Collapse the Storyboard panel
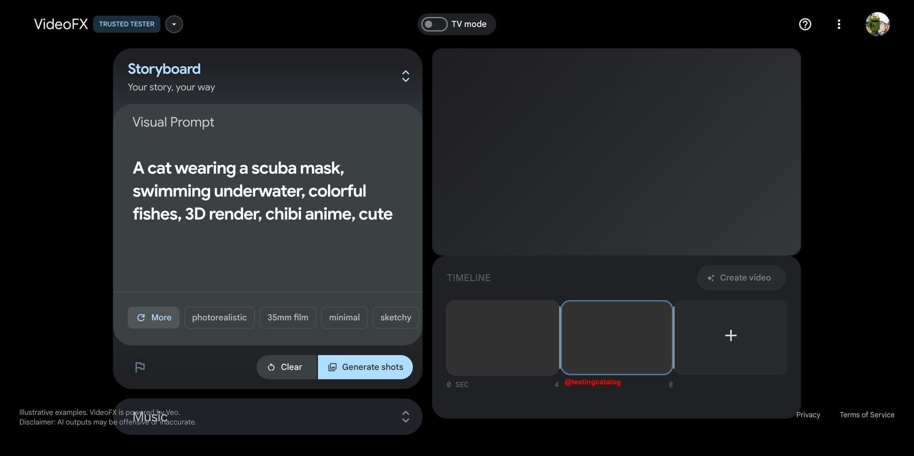The image size is (914, 456). point(405,76)
